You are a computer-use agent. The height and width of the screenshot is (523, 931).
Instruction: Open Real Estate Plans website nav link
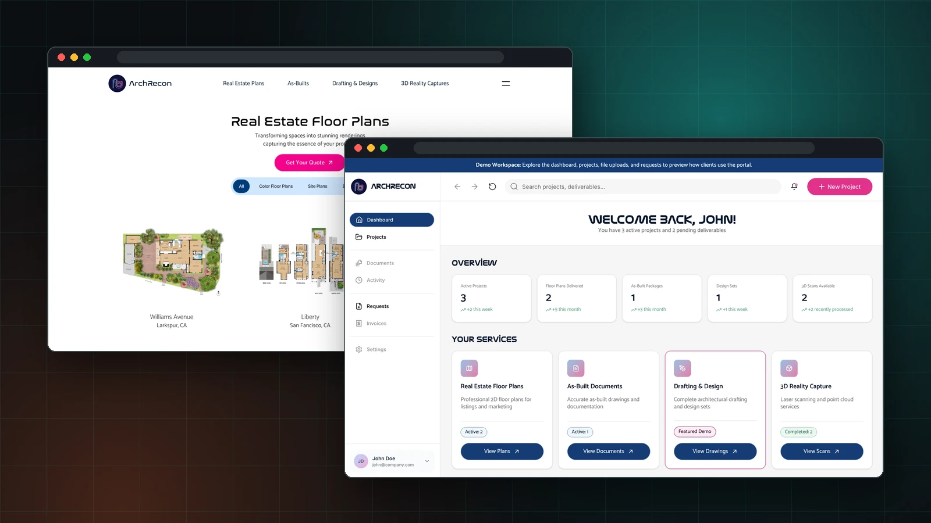pyautogui.click(x=244, y=84)
